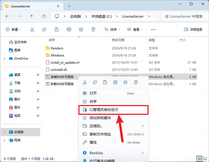Click the context menu Rename icon

(x=115, y=82)
